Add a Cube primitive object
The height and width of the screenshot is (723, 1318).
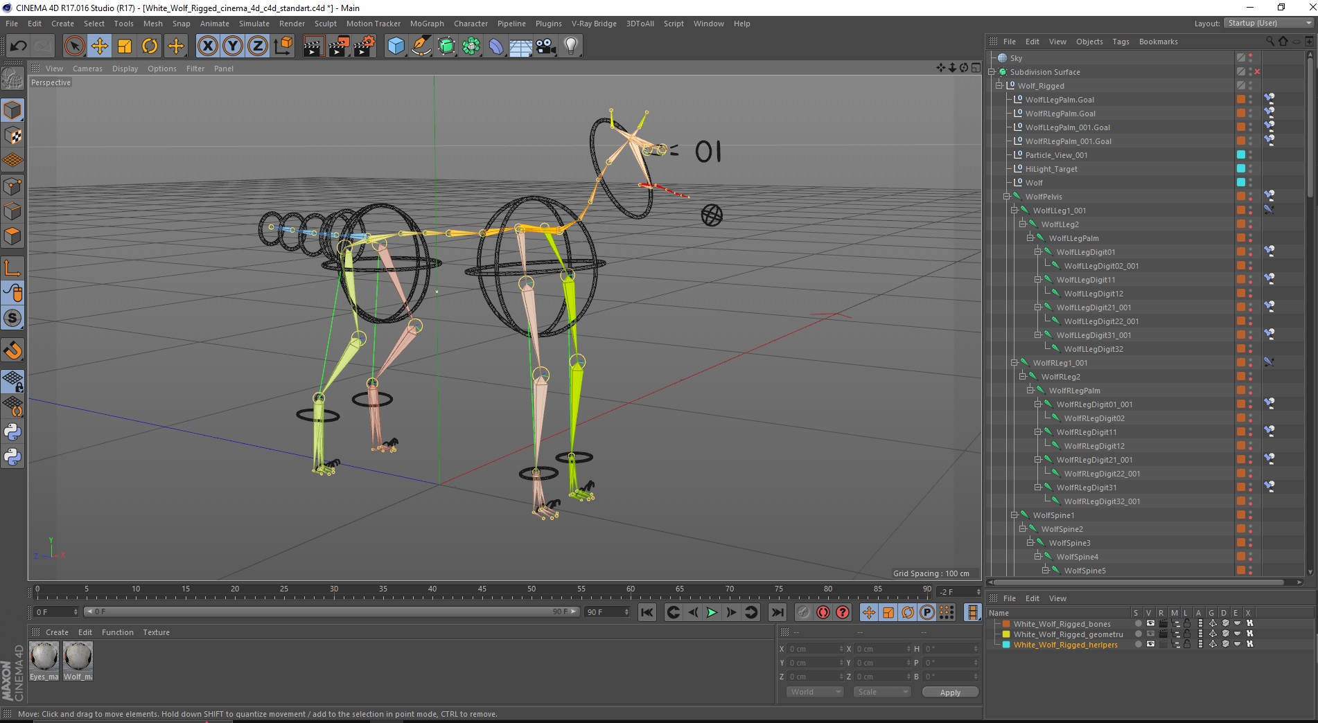point(396,46)
